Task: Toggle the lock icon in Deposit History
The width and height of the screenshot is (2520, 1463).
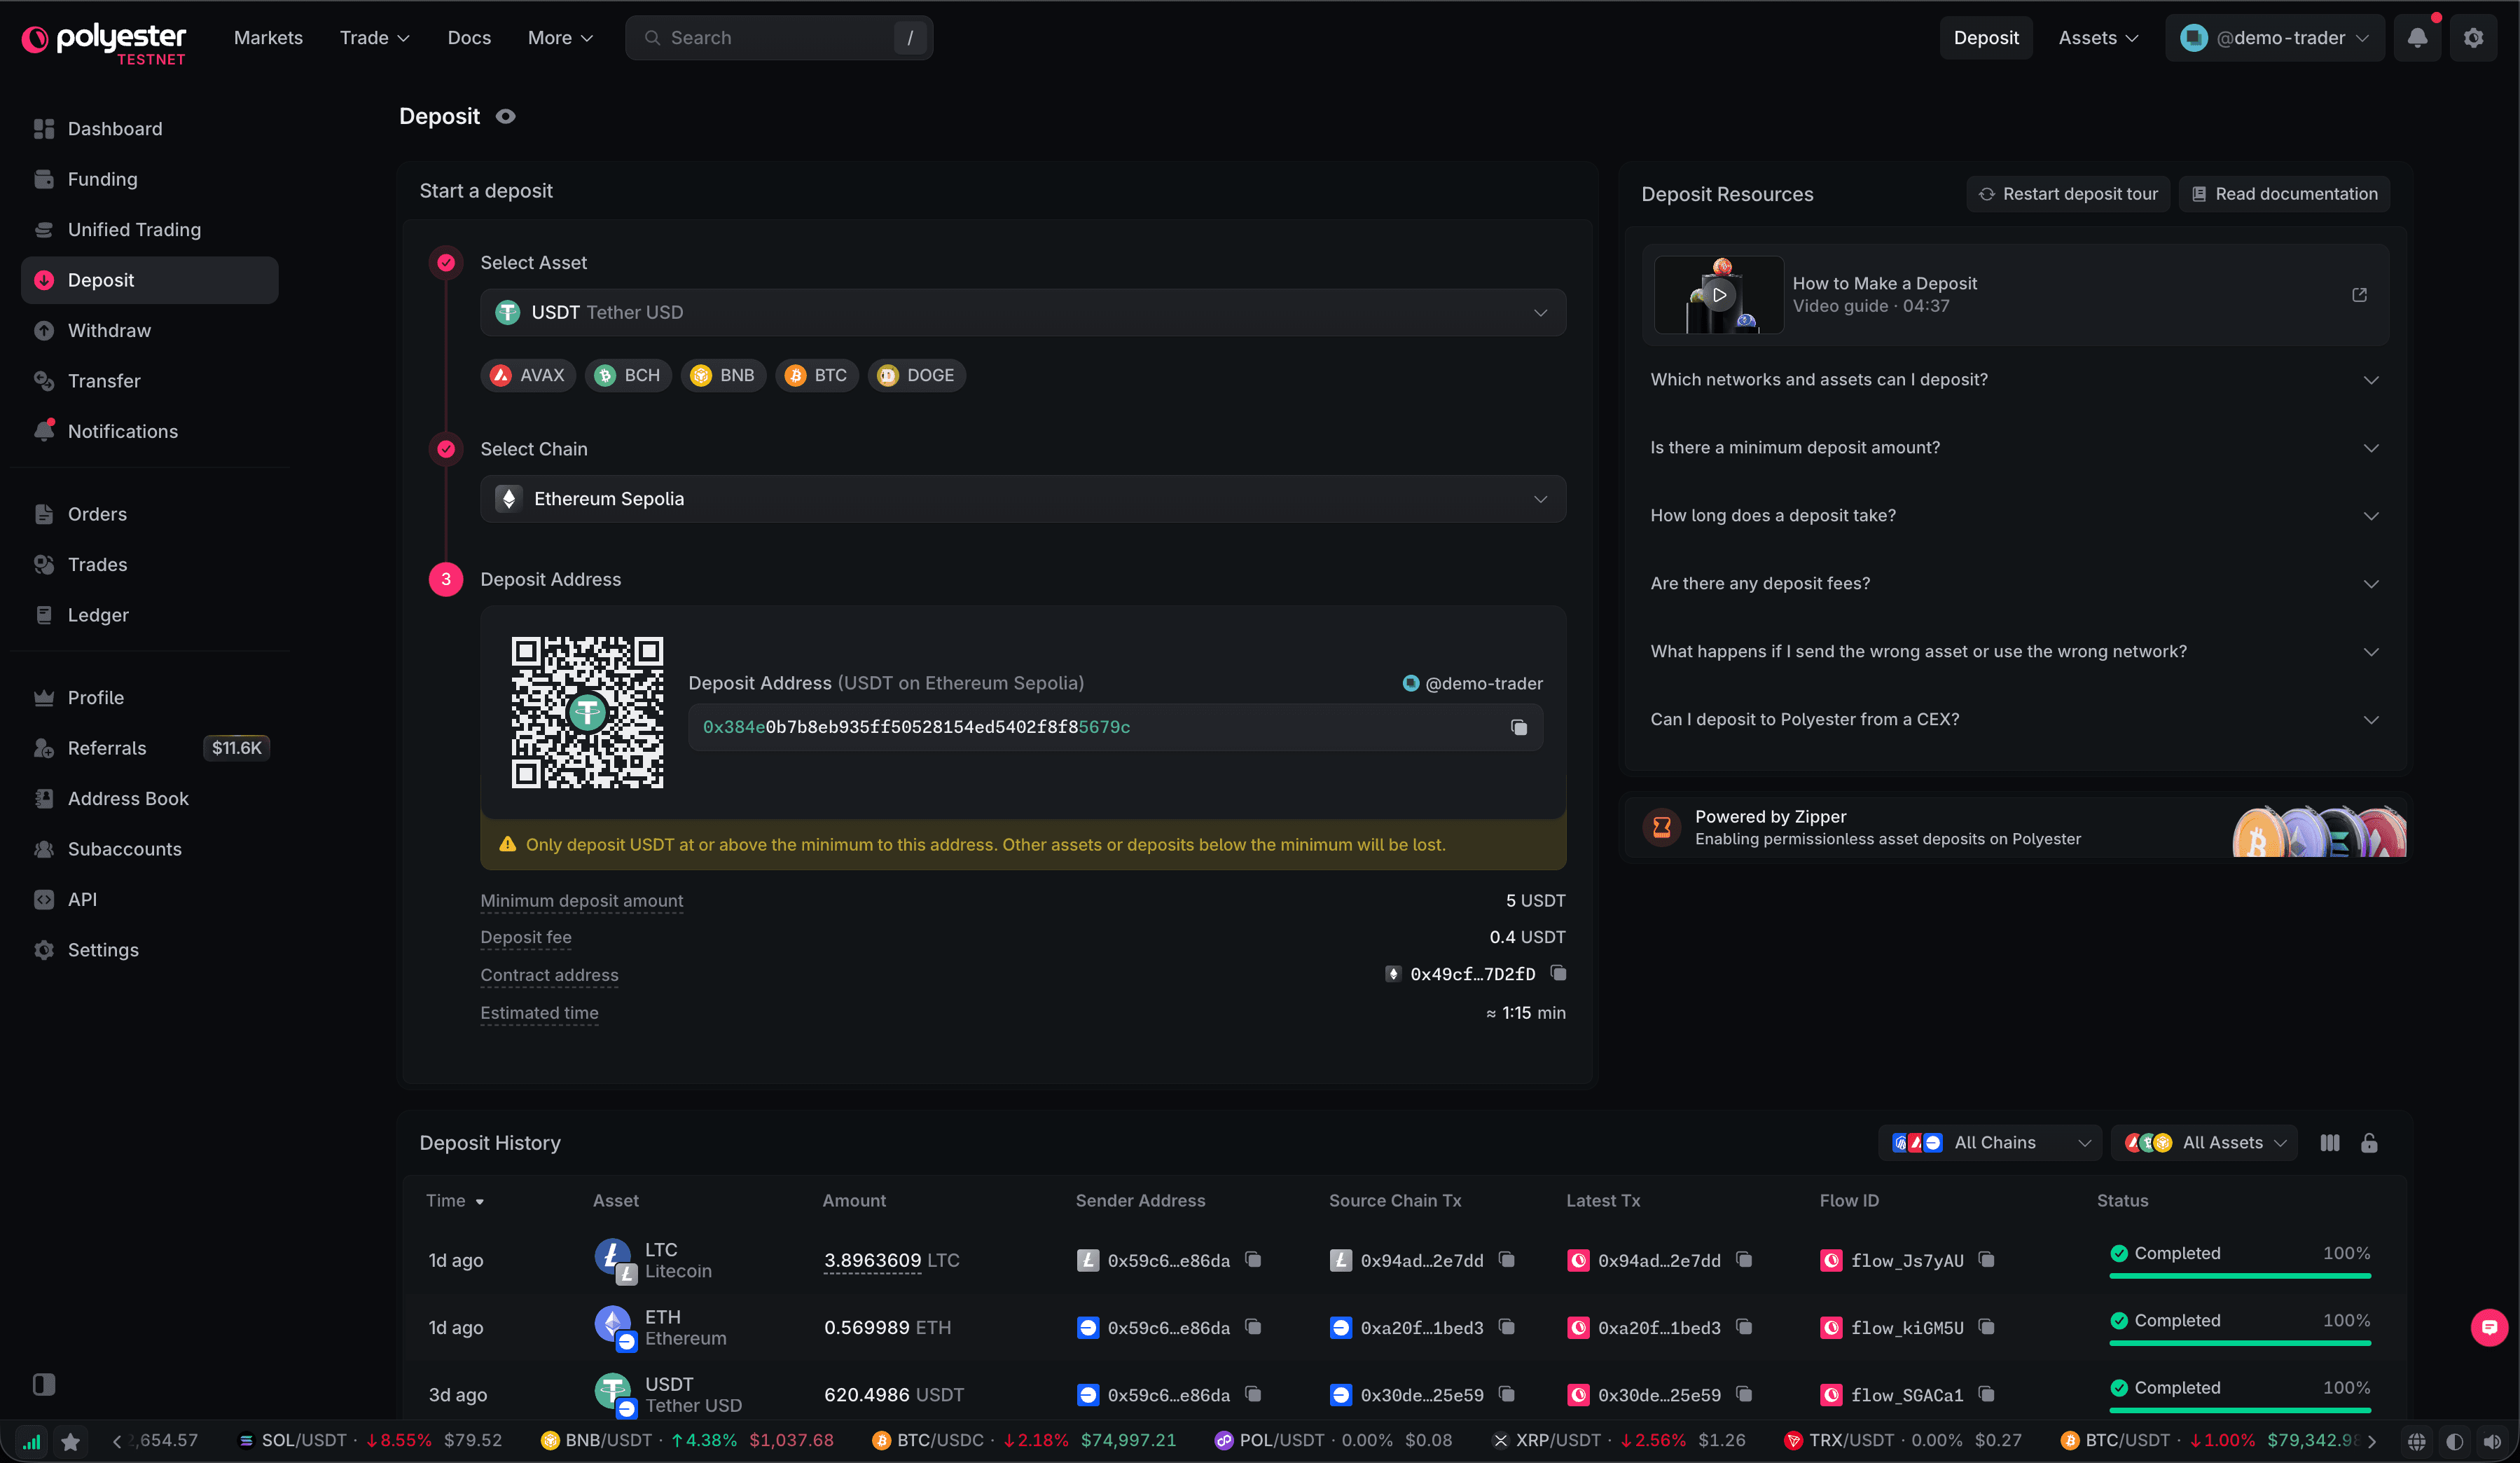Action: (x=2369, y=1143)
